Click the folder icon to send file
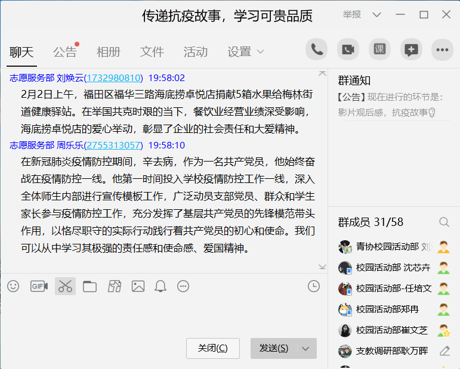This screenshot has width=460, height=369. [89, 286]
